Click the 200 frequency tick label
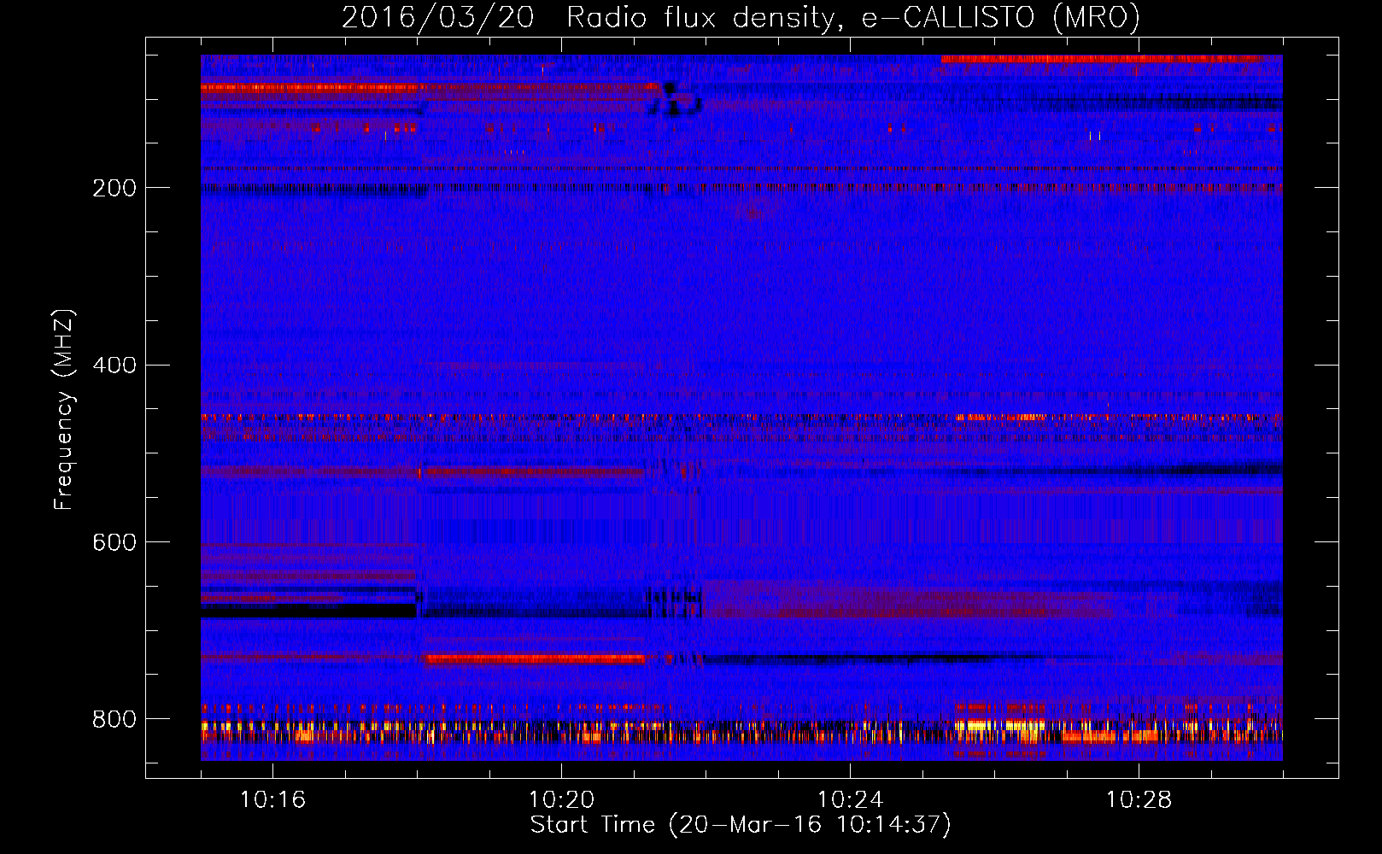 tap(114, 188)
